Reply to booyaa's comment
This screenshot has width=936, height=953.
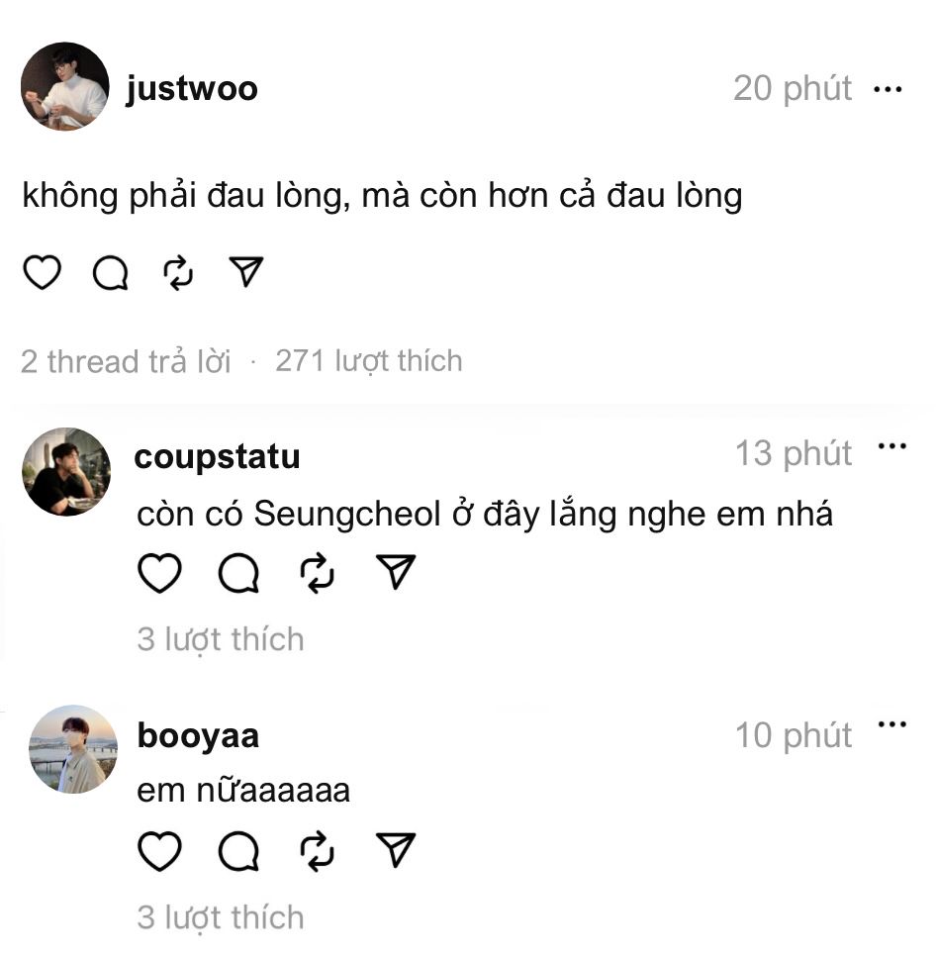(x=238, y=850)
